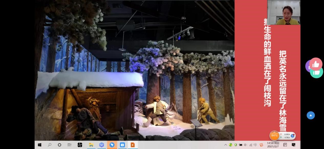Click the speaker volume tray icon

coord(245,145)
